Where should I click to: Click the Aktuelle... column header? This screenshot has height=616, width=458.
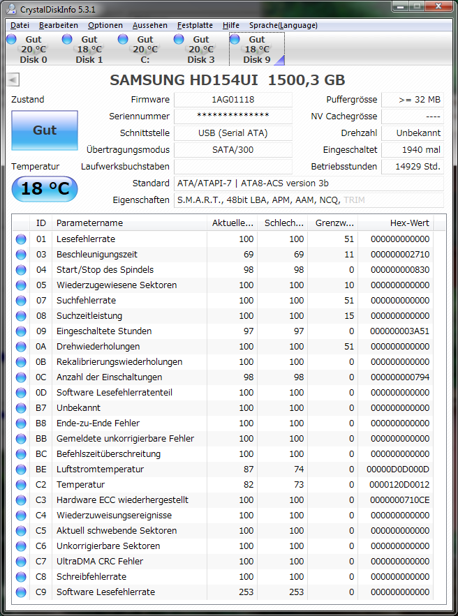pos(232,223)
